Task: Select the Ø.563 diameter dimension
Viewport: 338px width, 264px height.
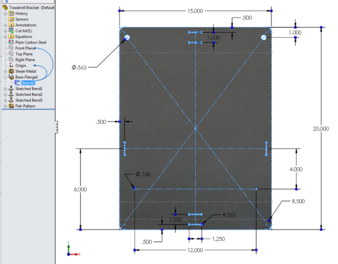Action: [79, 68]
